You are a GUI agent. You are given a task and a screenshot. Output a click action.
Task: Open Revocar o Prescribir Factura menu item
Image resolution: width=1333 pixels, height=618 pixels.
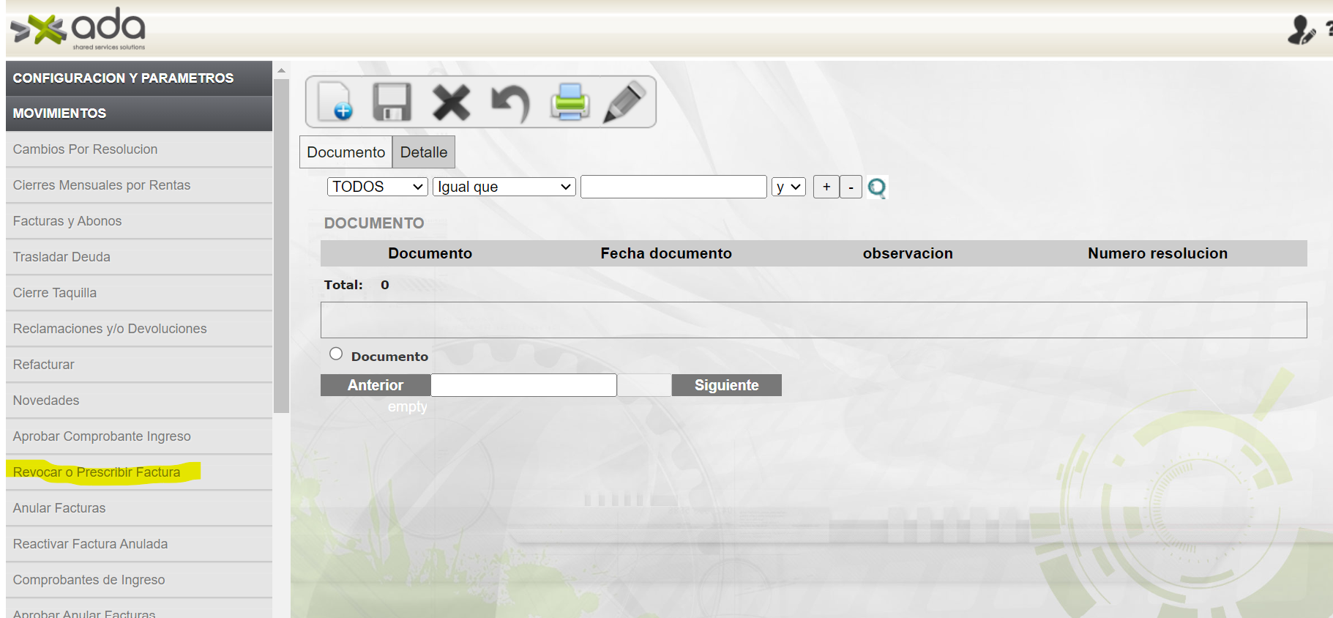click(x=97, y=472)
